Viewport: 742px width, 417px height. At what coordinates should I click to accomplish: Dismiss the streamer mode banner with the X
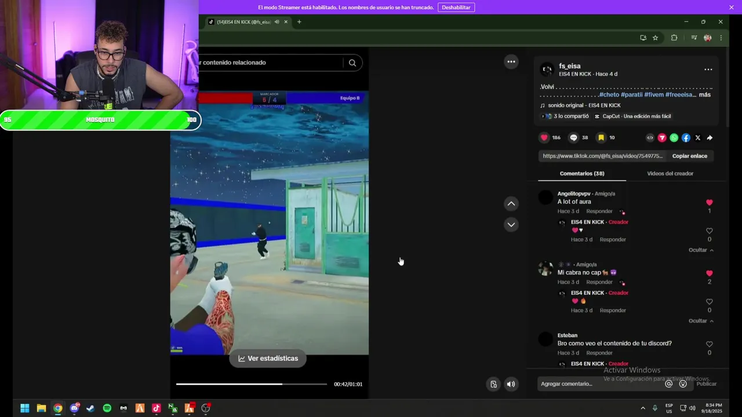(732, 8)
